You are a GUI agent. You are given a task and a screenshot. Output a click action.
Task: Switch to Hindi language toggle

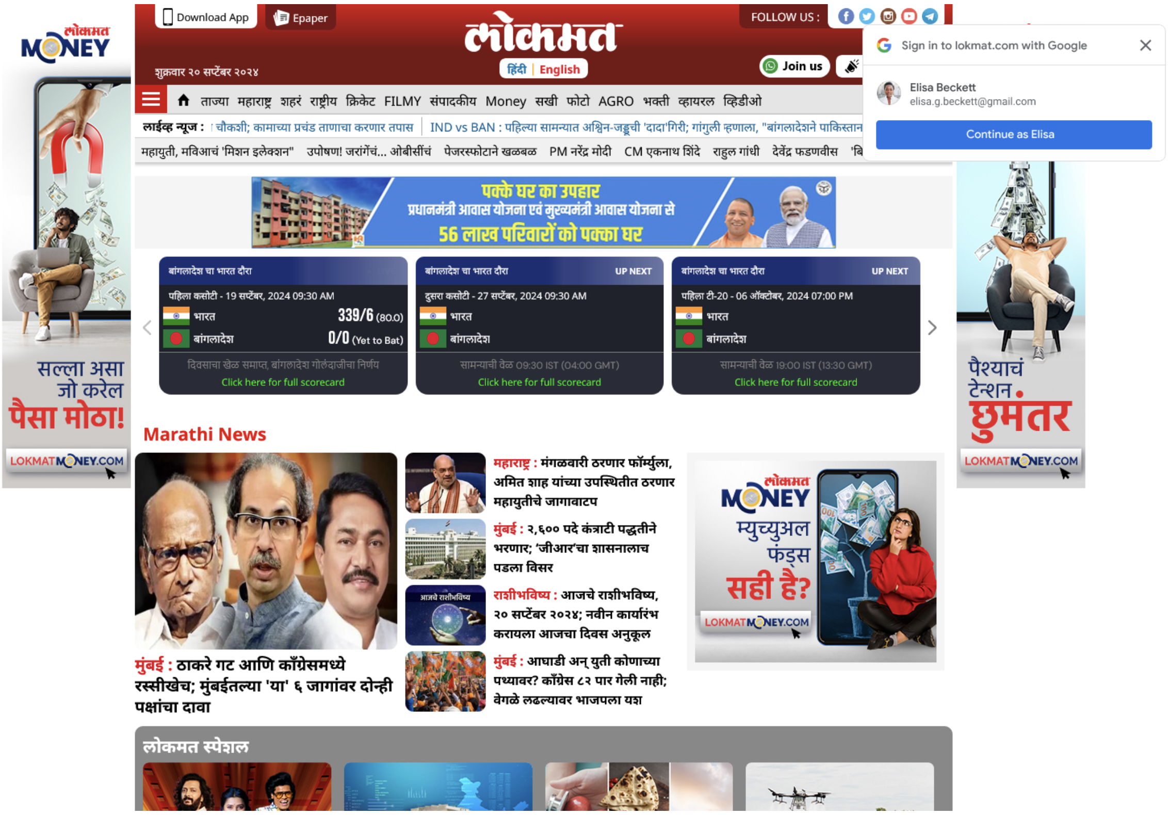pos(516,69)
